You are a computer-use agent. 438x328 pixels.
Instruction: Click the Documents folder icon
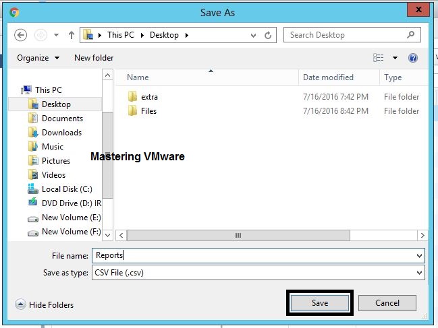[x=33, y=118]
